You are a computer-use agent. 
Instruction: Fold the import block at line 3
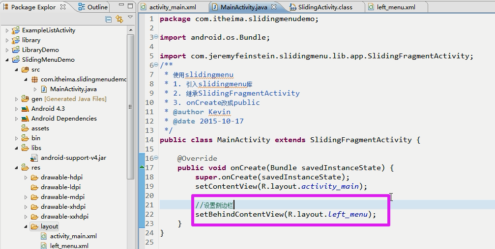coord(156,37)
